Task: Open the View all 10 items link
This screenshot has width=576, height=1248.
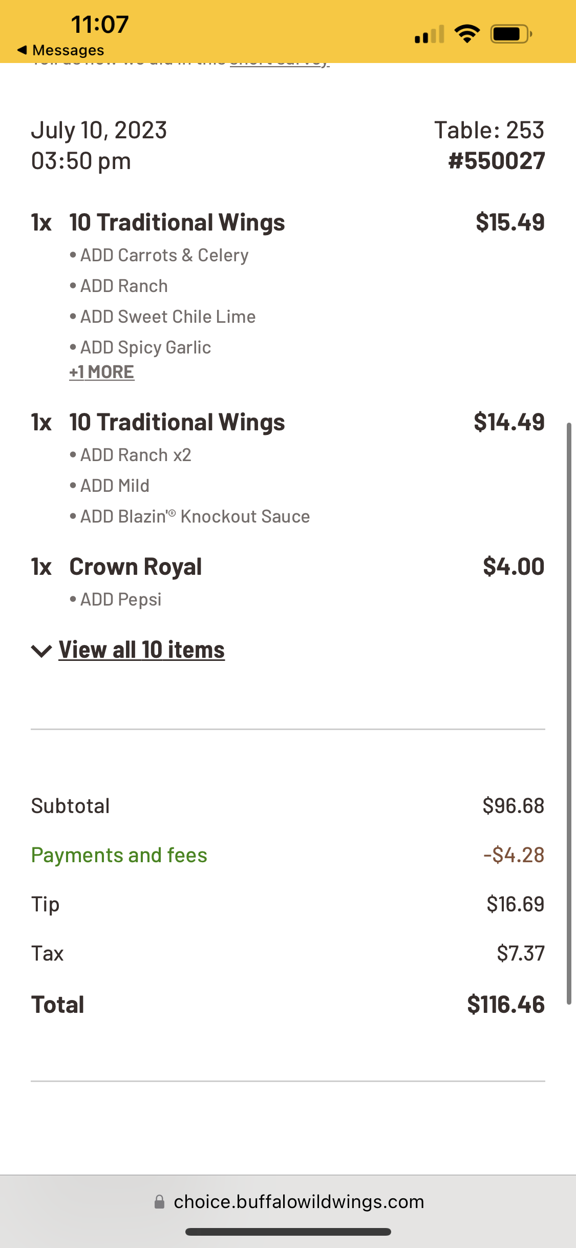Action: [141, 650]
